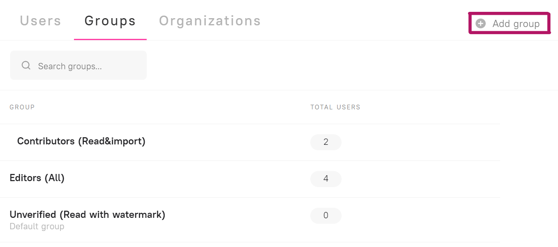This screenshot has height=247, width=558.
Task: Focus the Search groups input field
Action: pos(85,66)
